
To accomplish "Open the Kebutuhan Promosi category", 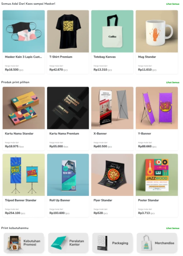I will 24,243.
